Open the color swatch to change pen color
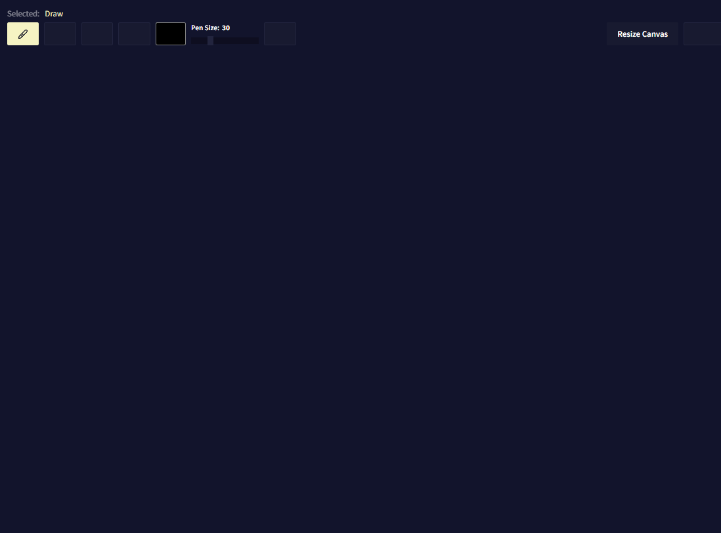The height and width of the screenshot is (533, 721). [x=170, y=33]
